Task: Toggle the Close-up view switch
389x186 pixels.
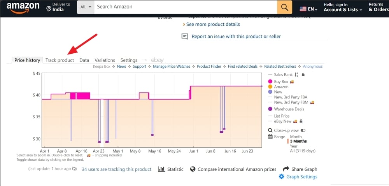Action: 303,130
